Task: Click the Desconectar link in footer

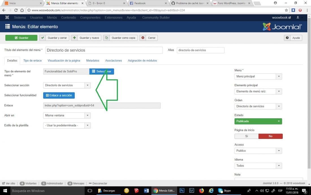Action: pyautogui.click(x=98, y=183)
